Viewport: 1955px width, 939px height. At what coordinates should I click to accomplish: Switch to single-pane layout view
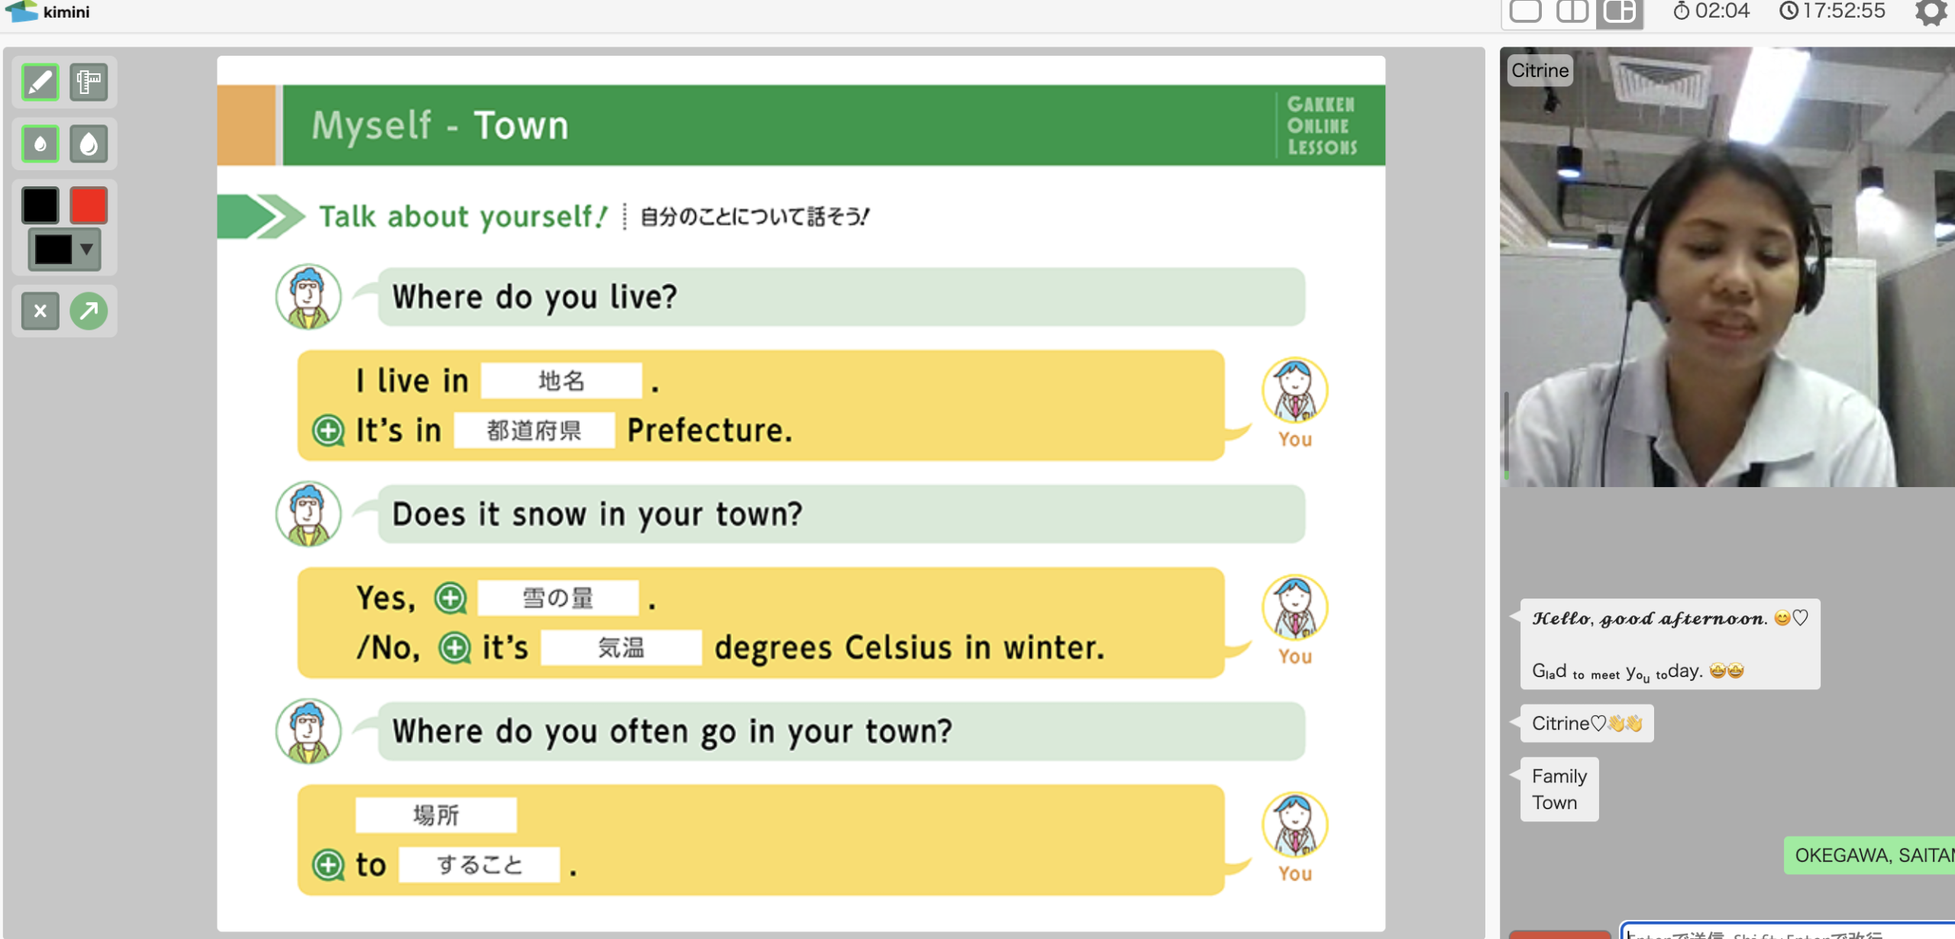(x=1525, y=11)
